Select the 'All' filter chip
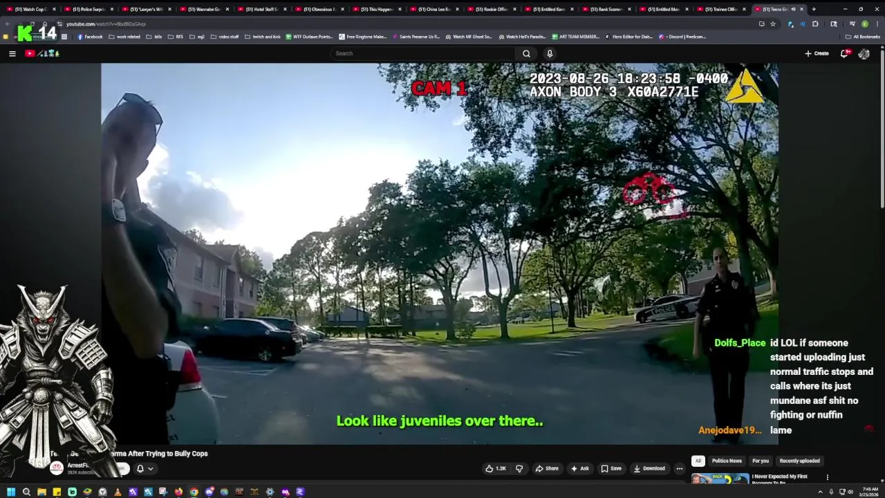This screenshot has width=885, height=498. pyautogui.click(x=698, y=461)
